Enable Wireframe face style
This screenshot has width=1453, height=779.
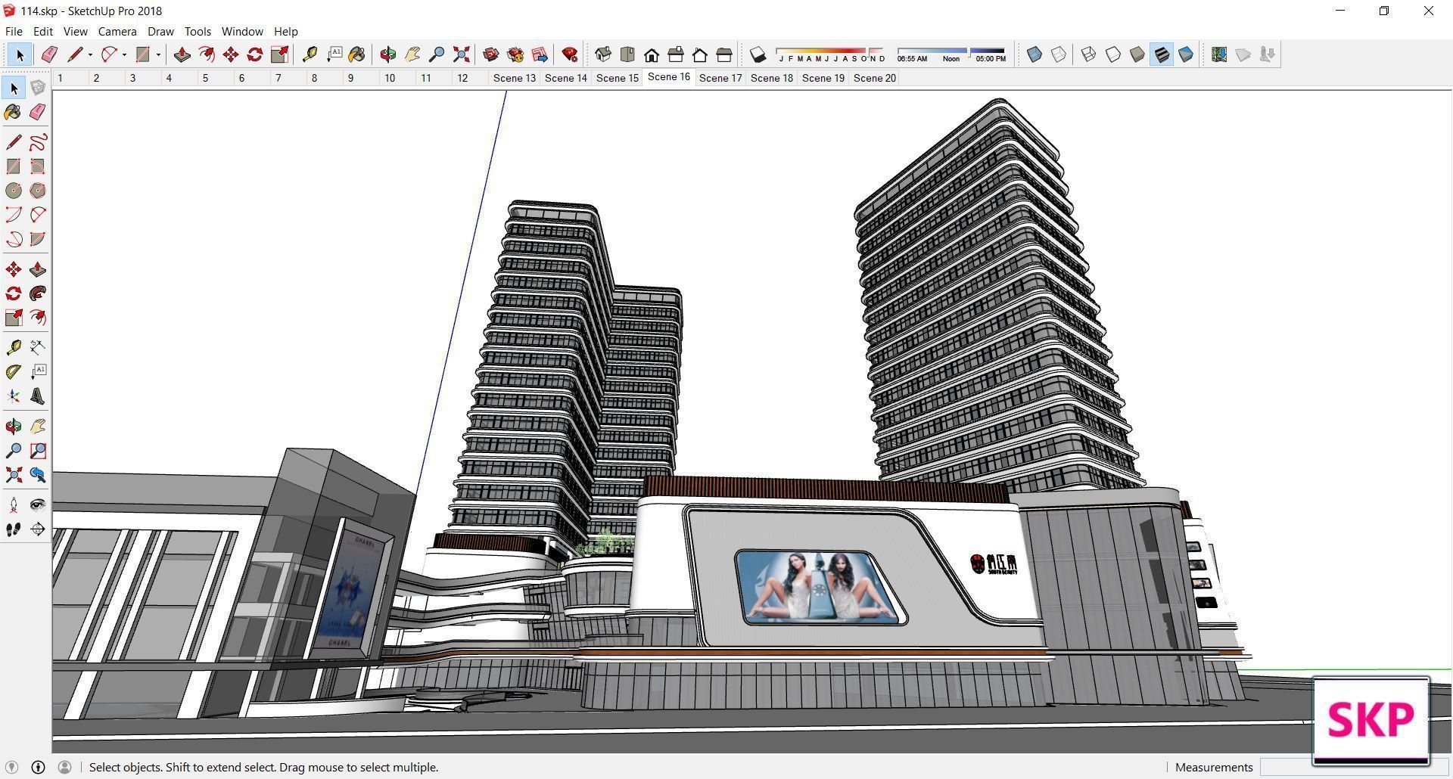coord(1088,54)
